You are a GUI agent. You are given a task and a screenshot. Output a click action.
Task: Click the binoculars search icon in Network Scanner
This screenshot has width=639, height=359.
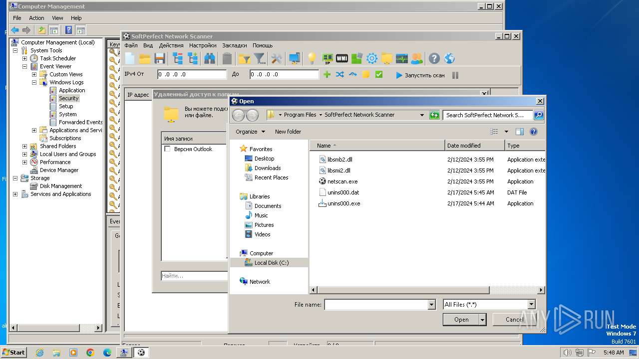(210, 59)
